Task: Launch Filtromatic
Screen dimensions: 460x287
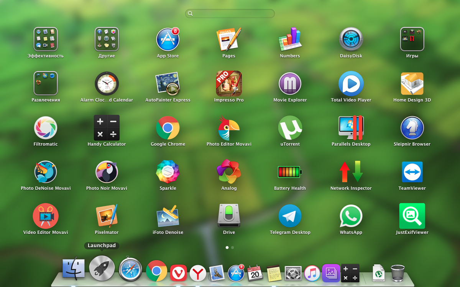Action: [x=46, y=127]
